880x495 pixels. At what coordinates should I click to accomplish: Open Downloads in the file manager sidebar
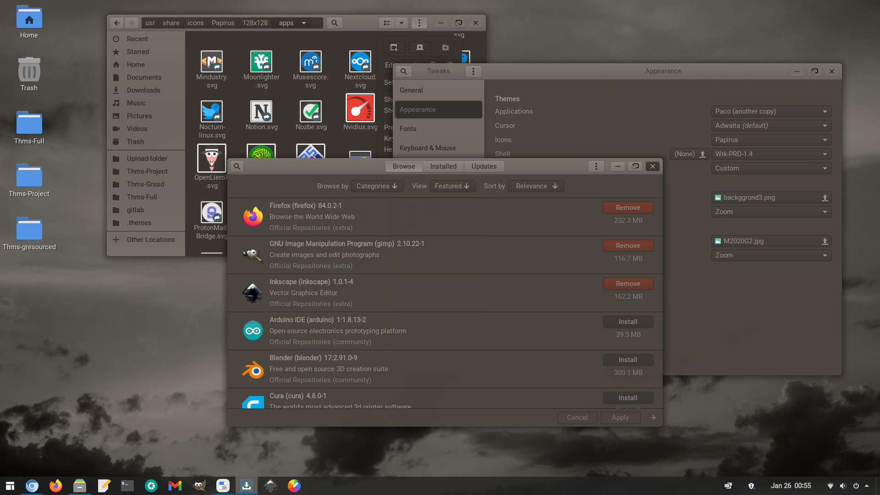pyautogui.click(x=146, y=90)
